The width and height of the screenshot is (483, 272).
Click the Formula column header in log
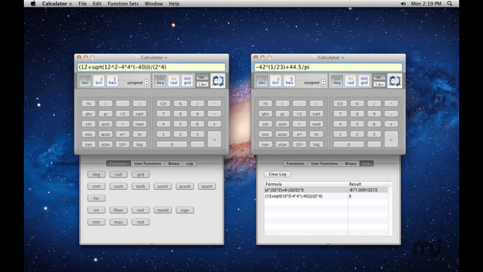[x=306, y=184]
